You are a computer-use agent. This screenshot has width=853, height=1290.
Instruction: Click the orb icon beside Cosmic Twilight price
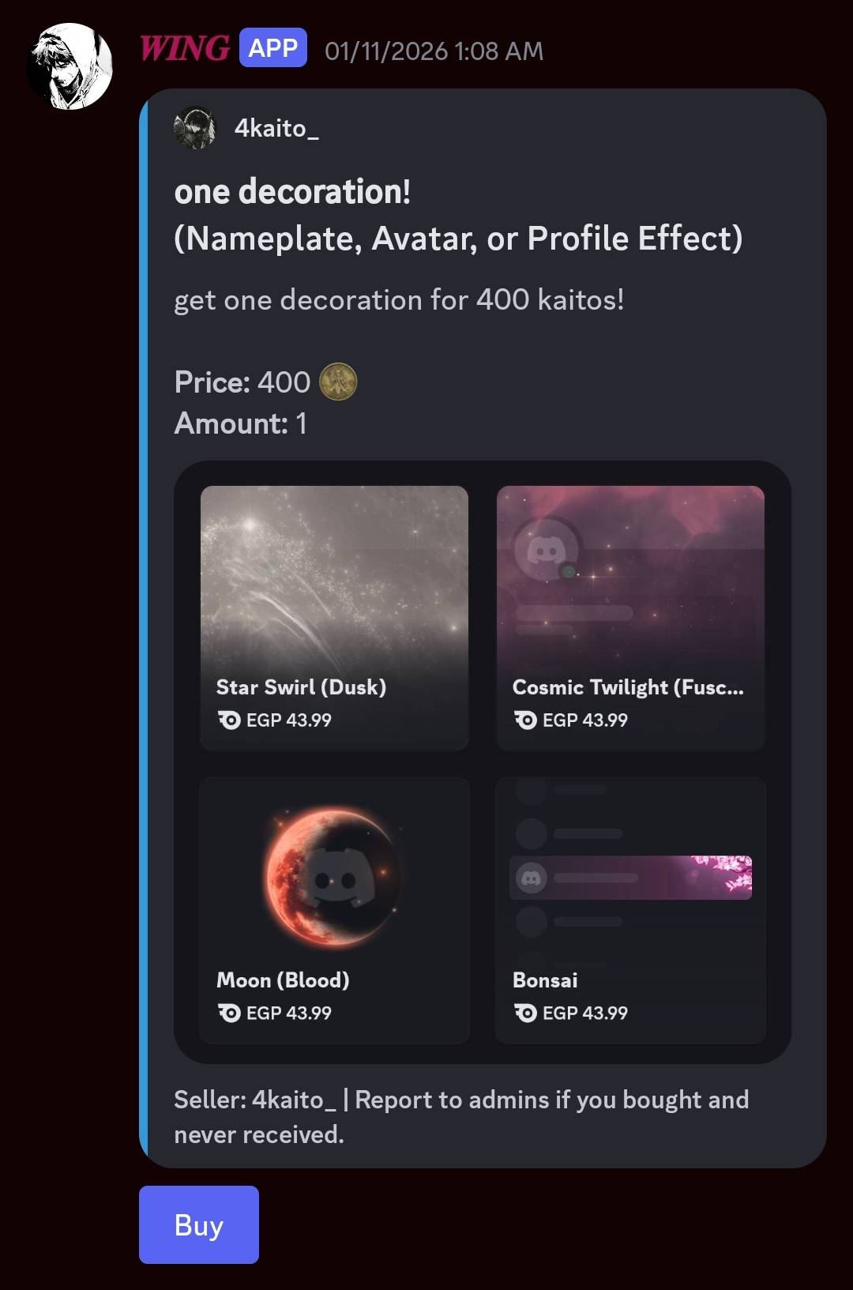tap(525, 720)
